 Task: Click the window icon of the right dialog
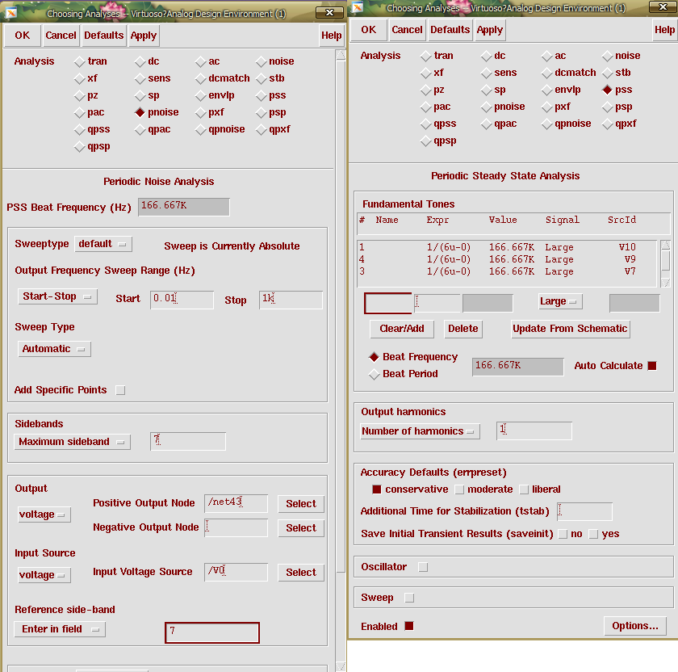pos(357,7)
